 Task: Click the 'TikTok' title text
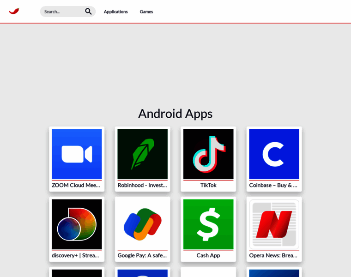[x=208, y=185]
